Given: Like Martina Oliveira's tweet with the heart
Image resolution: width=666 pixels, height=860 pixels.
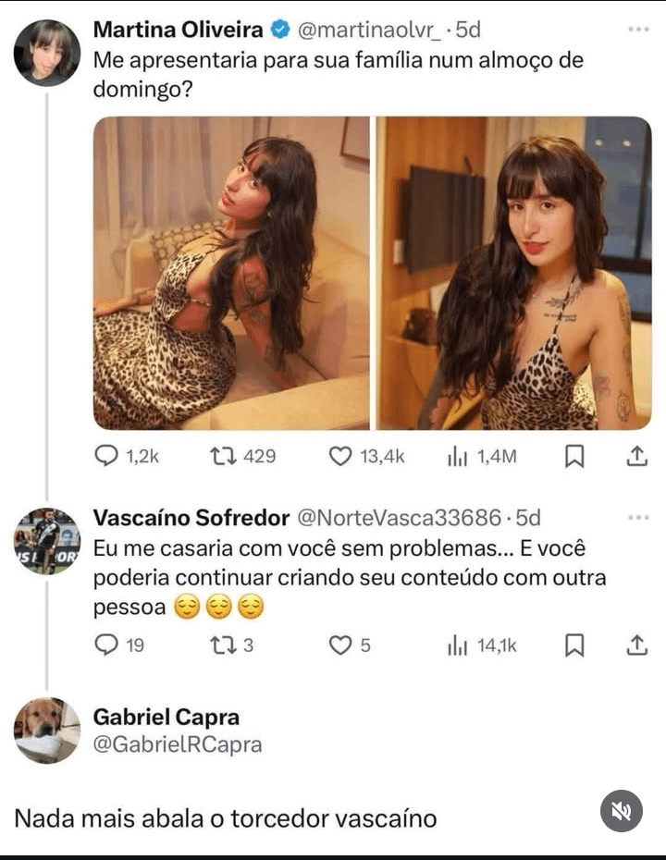Looking at the screenshot, I should (x=341, y=456).
